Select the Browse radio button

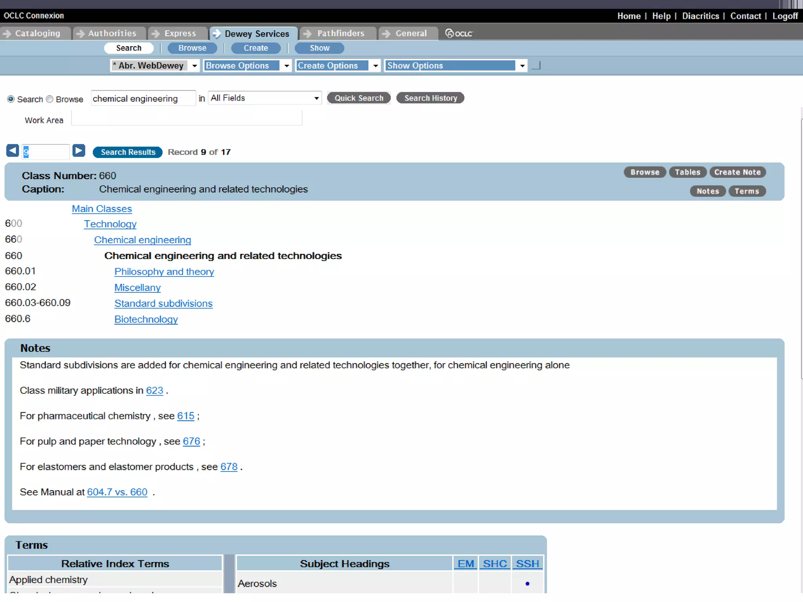50,99
